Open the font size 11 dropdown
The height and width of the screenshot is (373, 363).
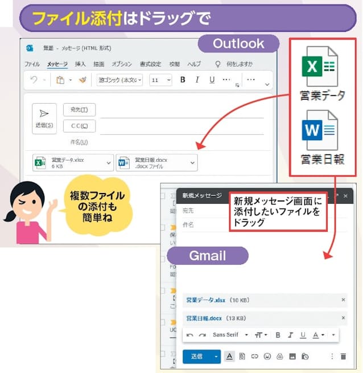tap(160, 80)
